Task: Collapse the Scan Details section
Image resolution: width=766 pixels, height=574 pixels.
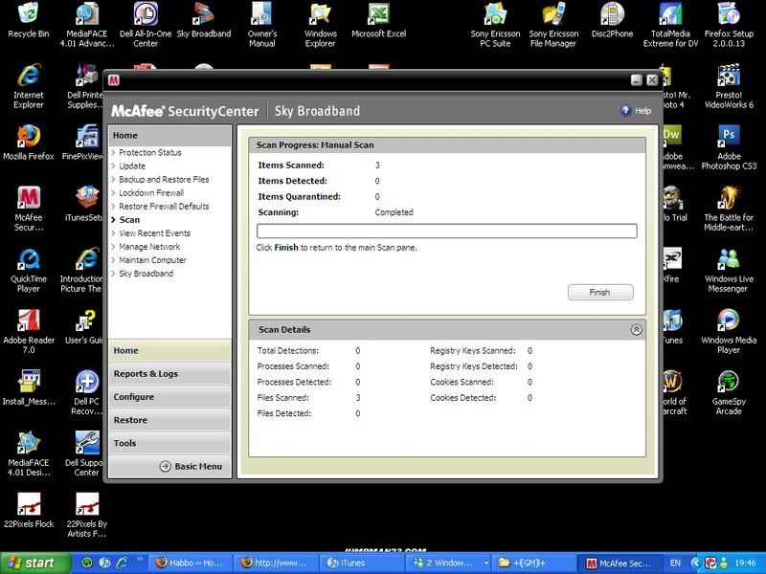Action: 636,329
